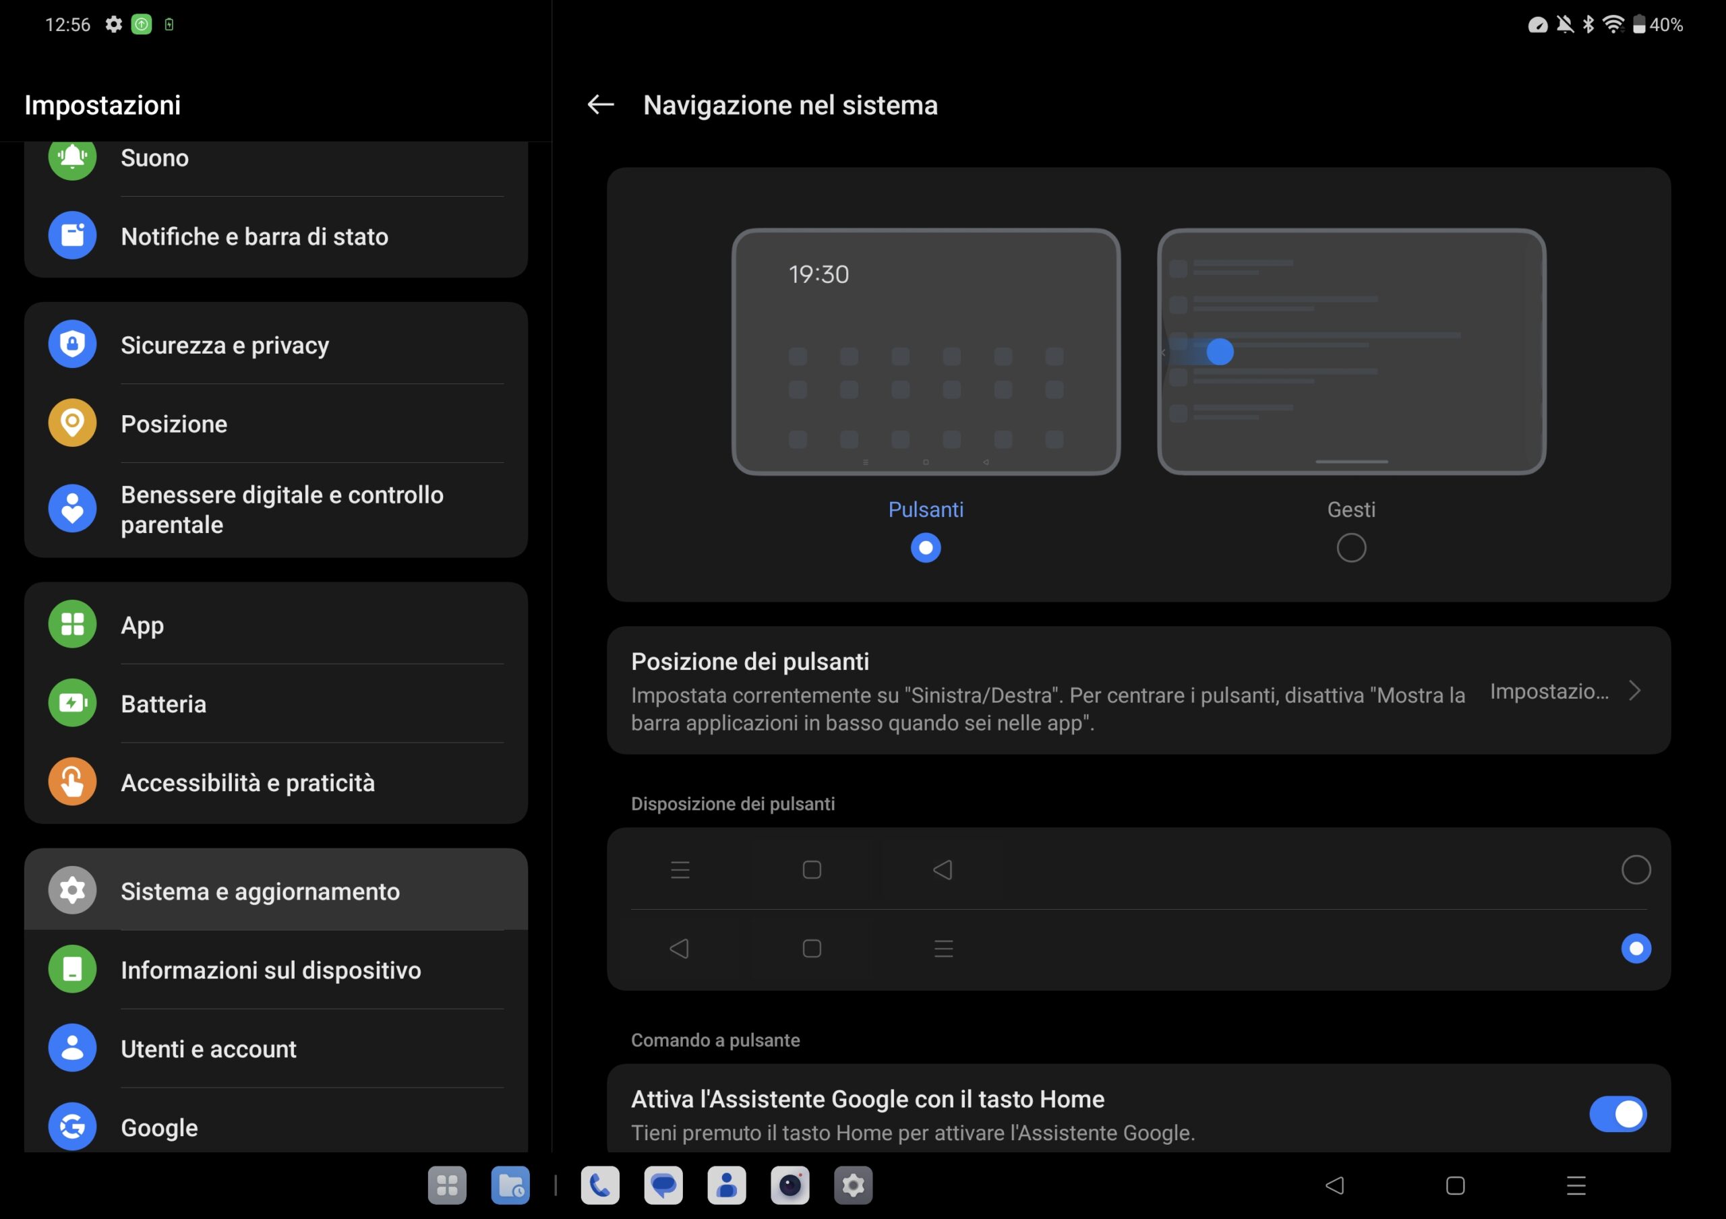
Task: Open the Messages app in the dock
Action: 663,1185
